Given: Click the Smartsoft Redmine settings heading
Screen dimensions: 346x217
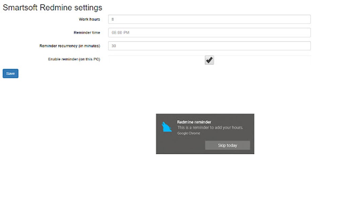Looking at the screenshot, I should tap(52, 7).
